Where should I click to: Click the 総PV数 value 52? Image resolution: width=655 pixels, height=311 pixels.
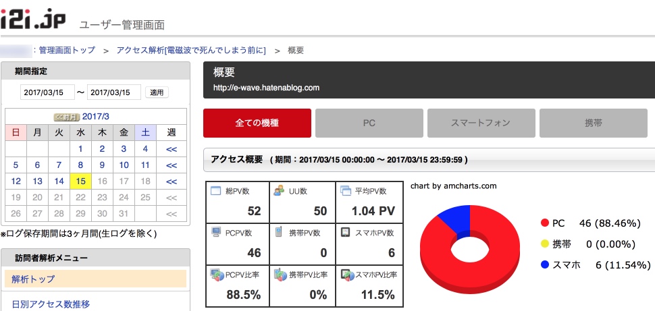tap(254, 211)
